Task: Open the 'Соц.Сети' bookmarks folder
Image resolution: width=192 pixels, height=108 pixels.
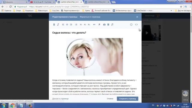Action: 54,11
